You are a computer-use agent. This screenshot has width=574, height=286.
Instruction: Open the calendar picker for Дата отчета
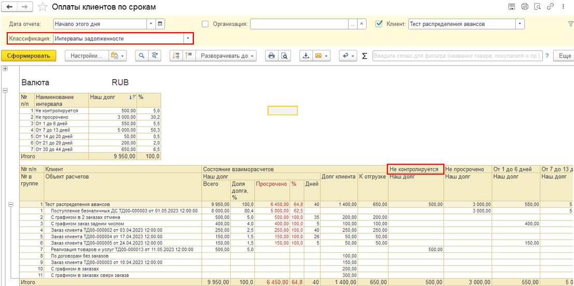pyautogui.click(x=160, y=24)
